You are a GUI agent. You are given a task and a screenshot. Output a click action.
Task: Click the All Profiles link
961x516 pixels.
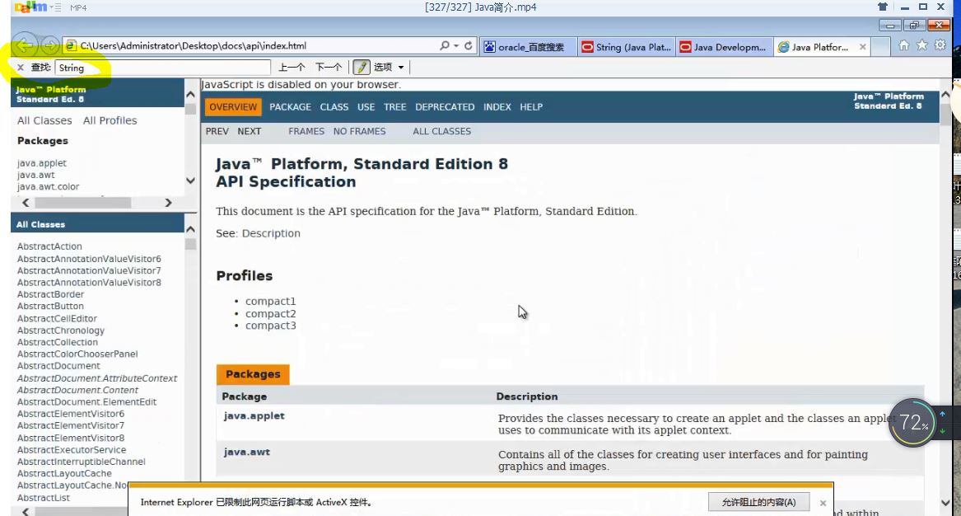click(x=110, y=120)
